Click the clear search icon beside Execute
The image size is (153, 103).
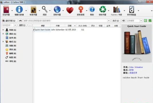(124, 21)
